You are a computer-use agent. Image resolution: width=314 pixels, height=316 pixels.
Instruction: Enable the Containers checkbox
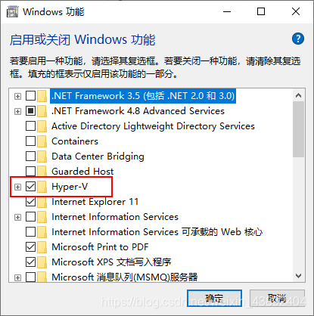(x=30, y=141)
